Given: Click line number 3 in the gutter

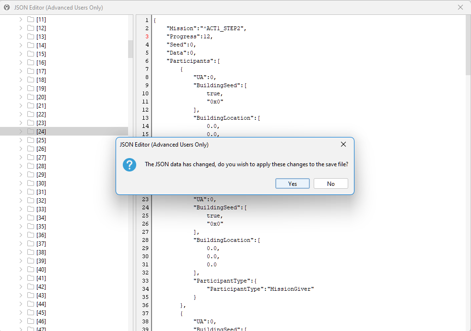Looking at the screenshot, I should click(147, 36).
